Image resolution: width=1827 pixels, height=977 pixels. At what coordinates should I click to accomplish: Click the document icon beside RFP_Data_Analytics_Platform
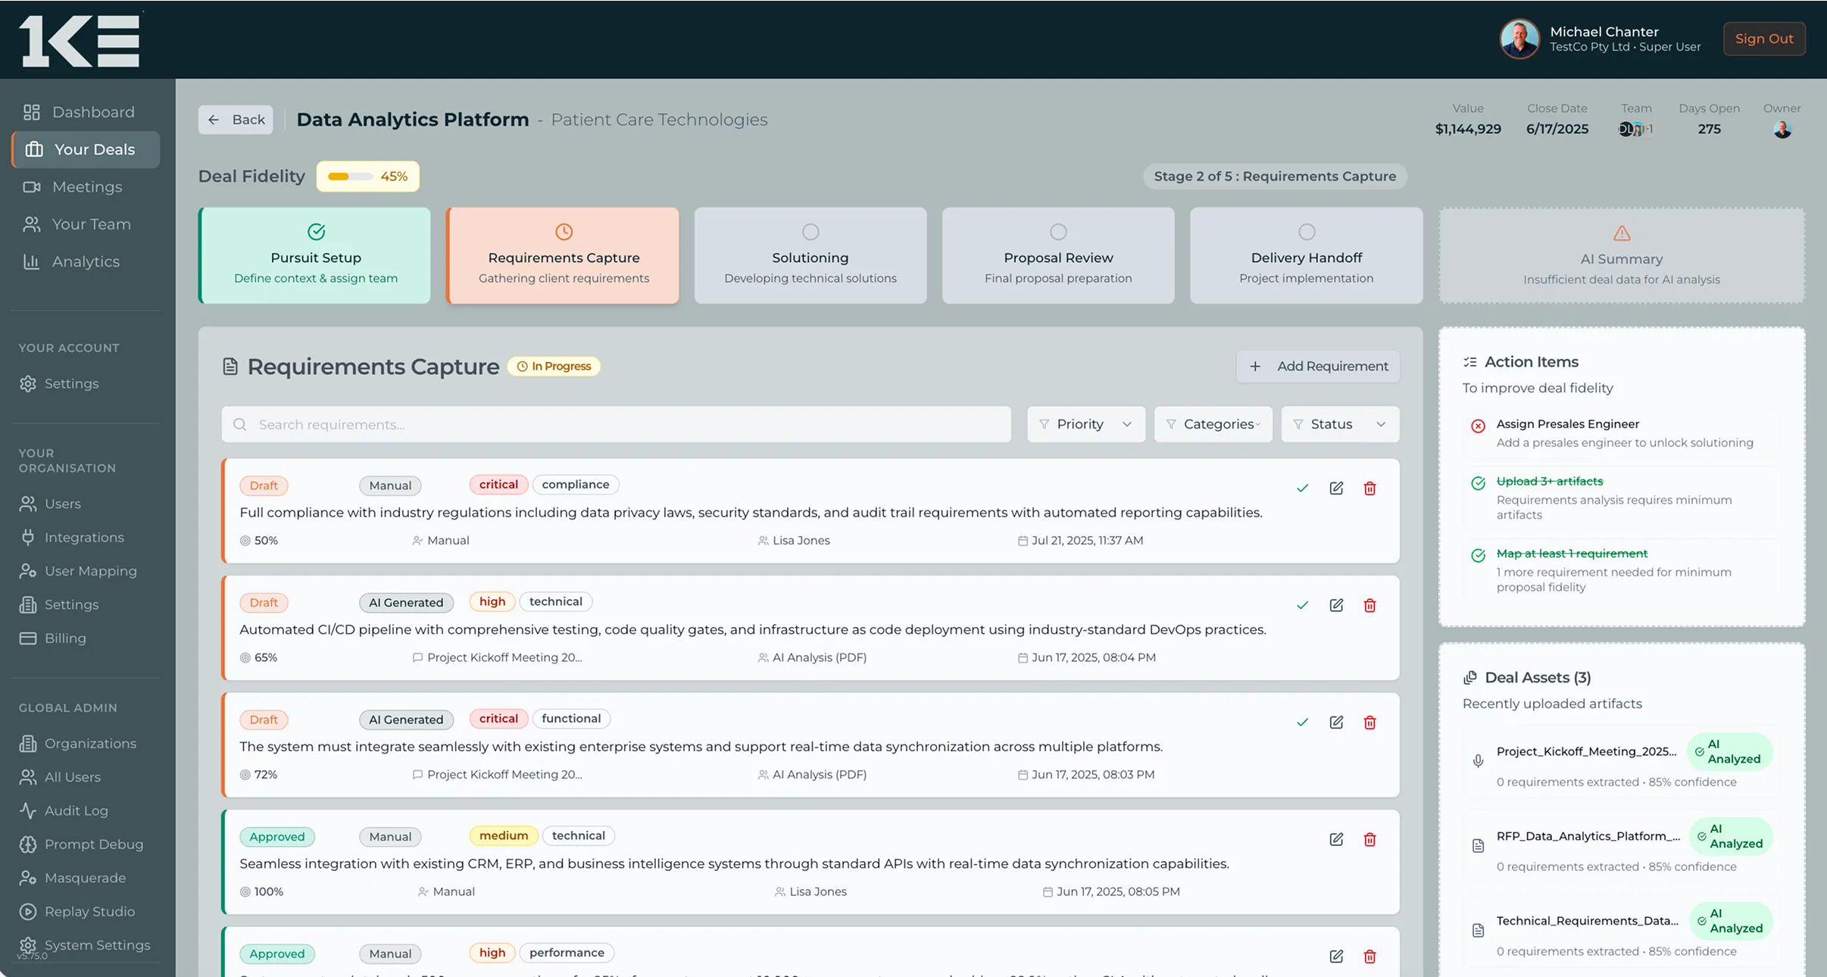1478,845
